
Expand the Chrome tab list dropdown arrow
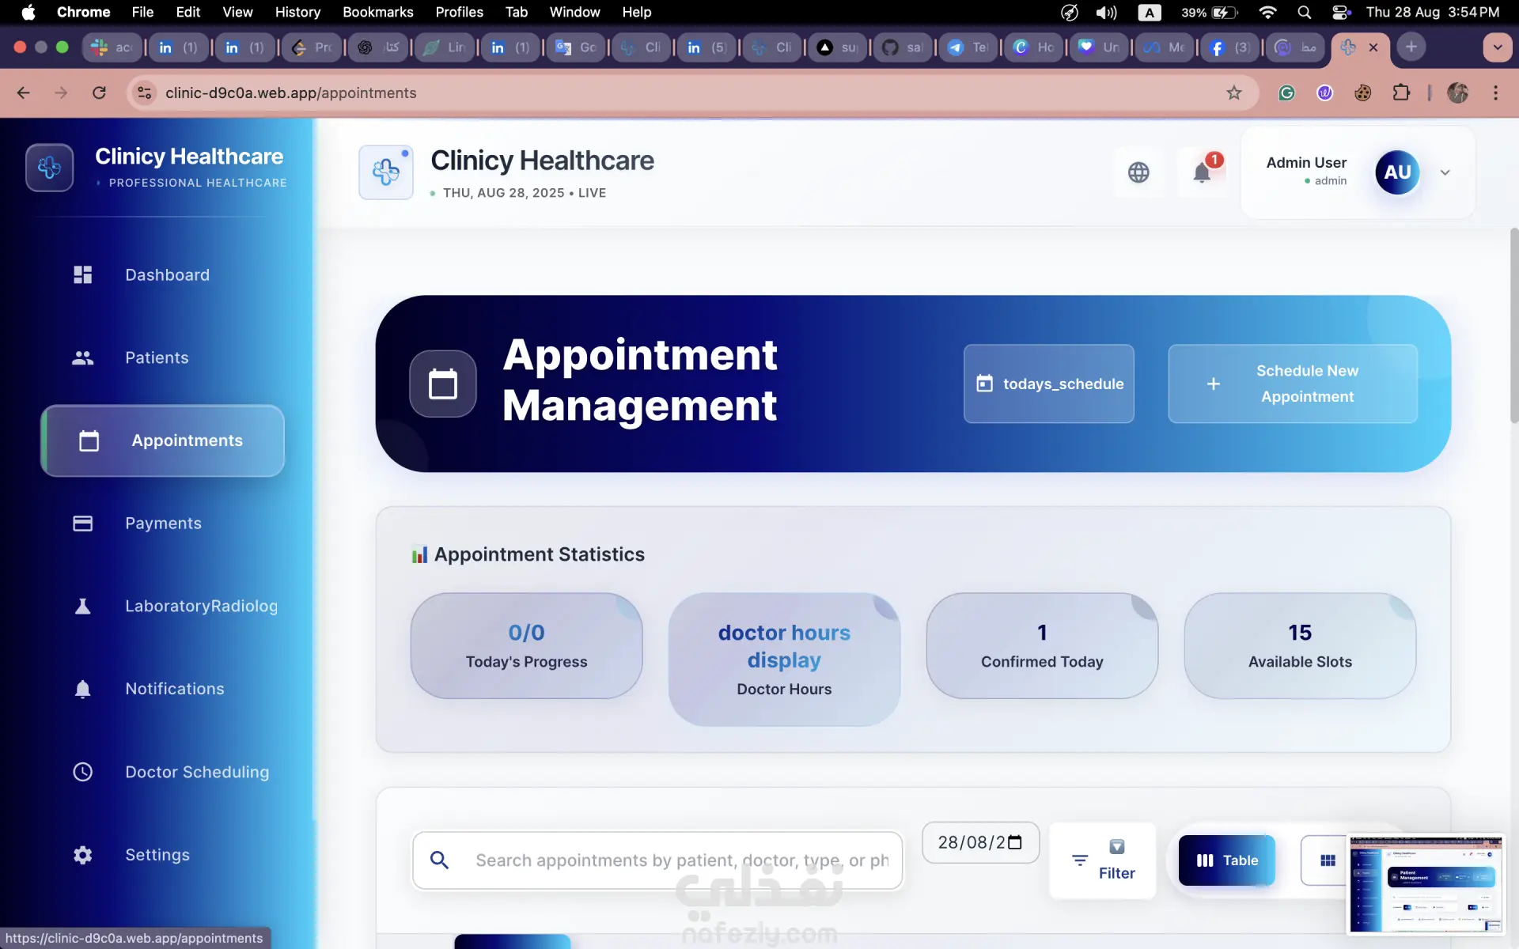click(1497, 47)
